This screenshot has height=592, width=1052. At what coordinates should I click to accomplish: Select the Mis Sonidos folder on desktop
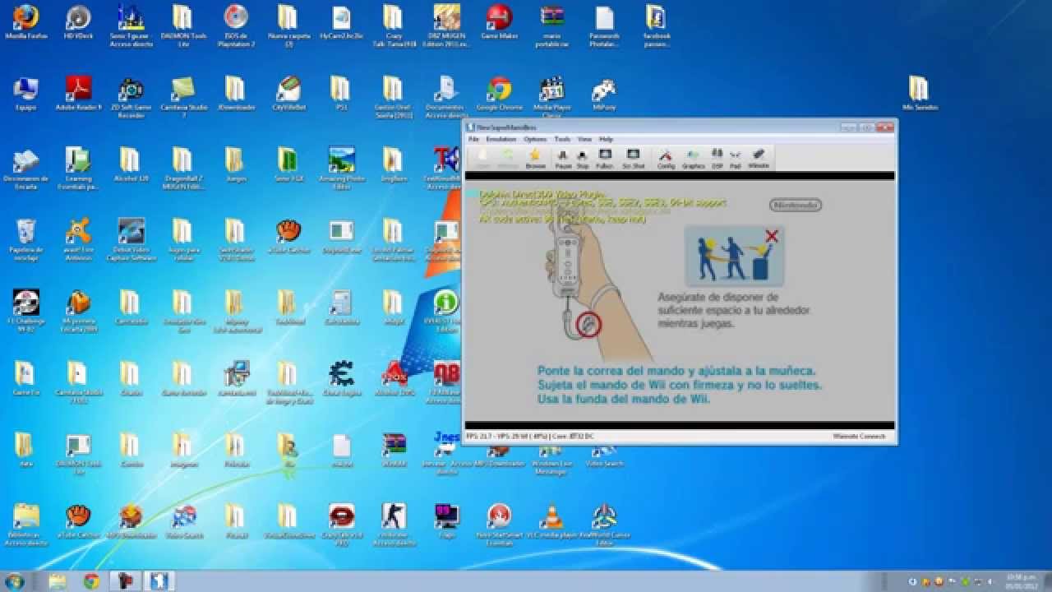920,95
